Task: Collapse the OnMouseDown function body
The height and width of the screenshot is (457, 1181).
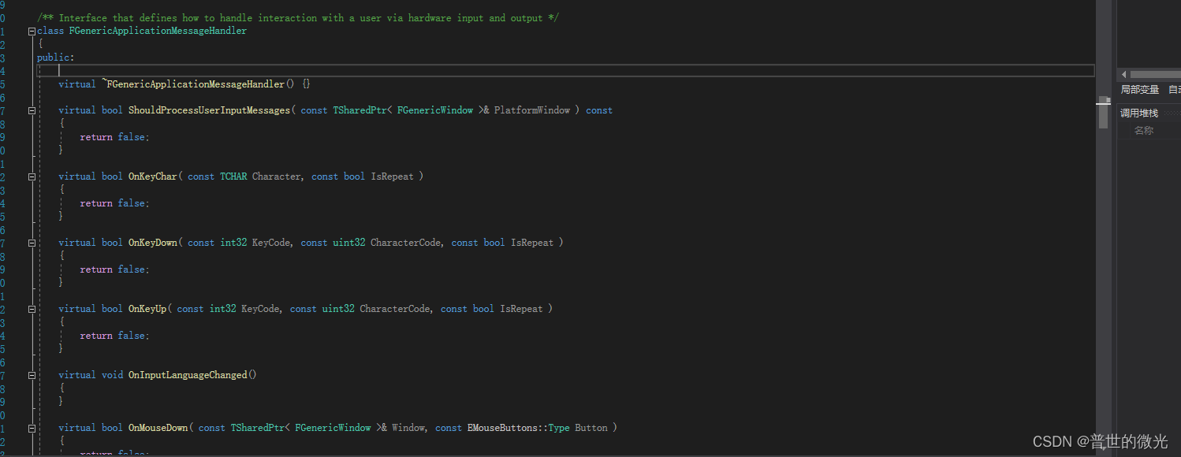Action: coord(32,427)
